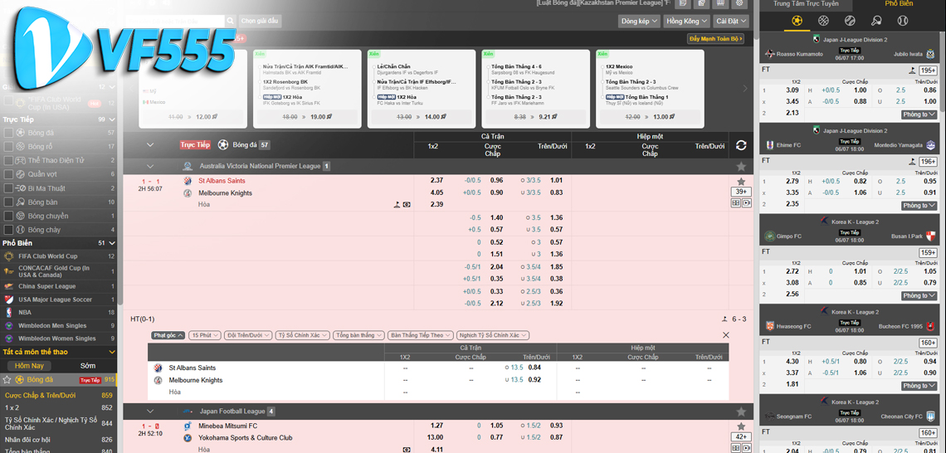The height and width of the screenshot is (453, 946).
Task: Open live stream icon for St Albans match
Action: click(x=747, y=203)
